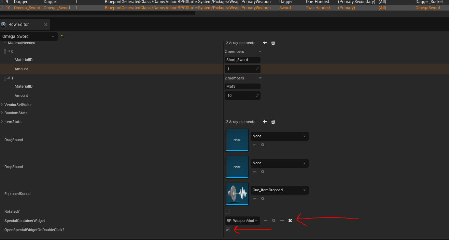Browse to the SpecialContainerWidget class via its magnifier icon
The image size is (449, 240).
[274, 221]
